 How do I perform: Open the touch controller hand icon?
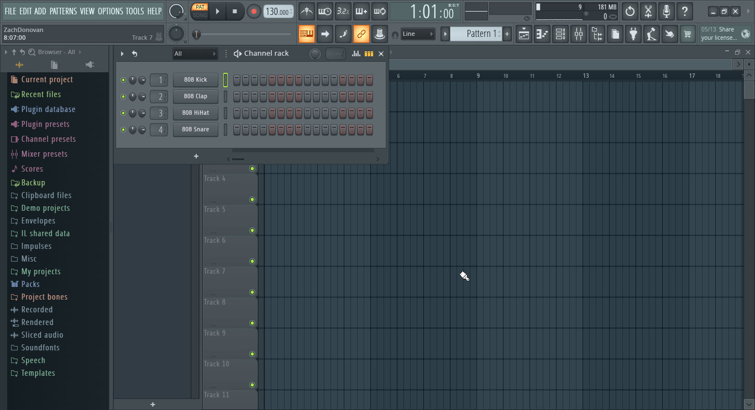pyautogui.click(x=670, y=34)
